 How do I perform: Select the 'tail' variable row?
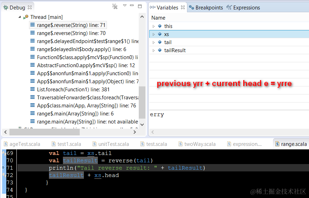coord(229,42)
